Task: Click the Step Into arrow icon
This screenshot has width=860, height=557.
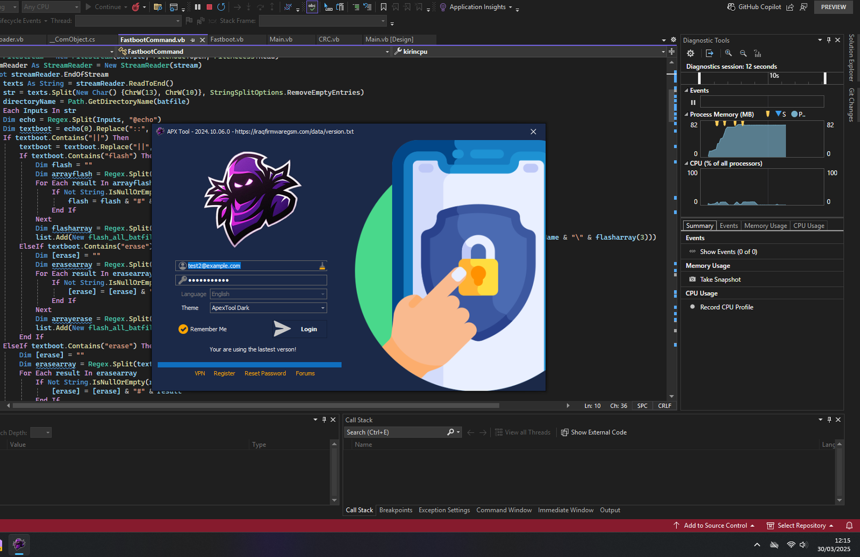Action: pyautogui.click(x=249, y=7)
